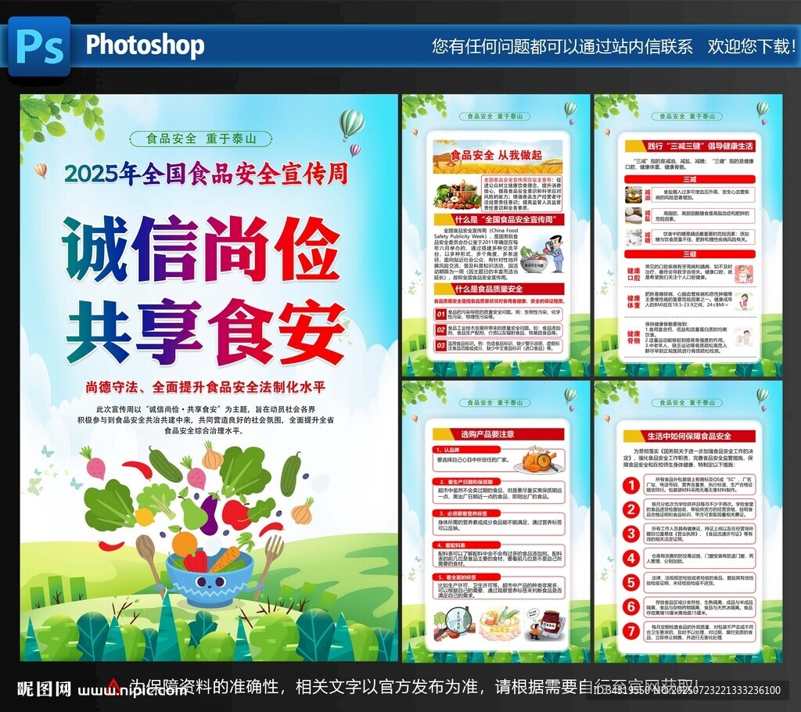801x712 pixels.
Task: Click the 践行"三减三健"倡导健康生活 header bar
Action: [x=690, y=146]
